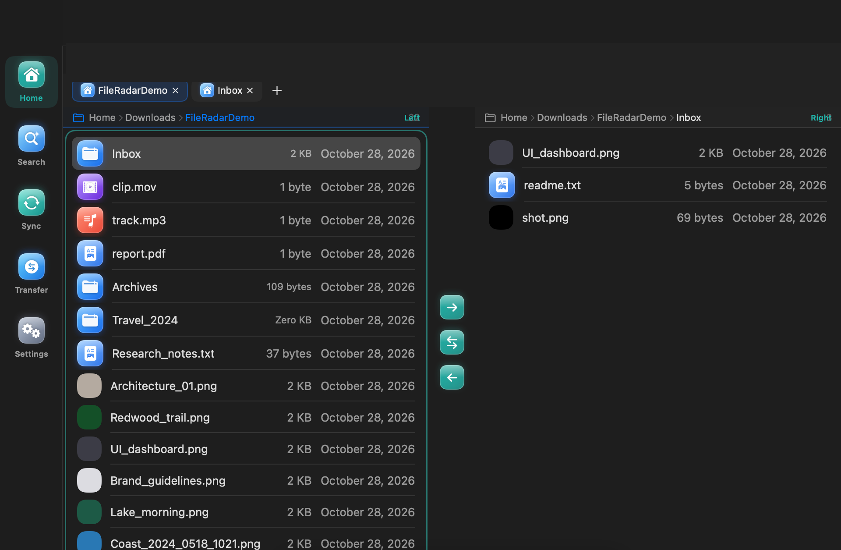Select Architecture_01.png thumbnail
The image size is (841, 550).
pyautogui.click(x=89, y=386)
